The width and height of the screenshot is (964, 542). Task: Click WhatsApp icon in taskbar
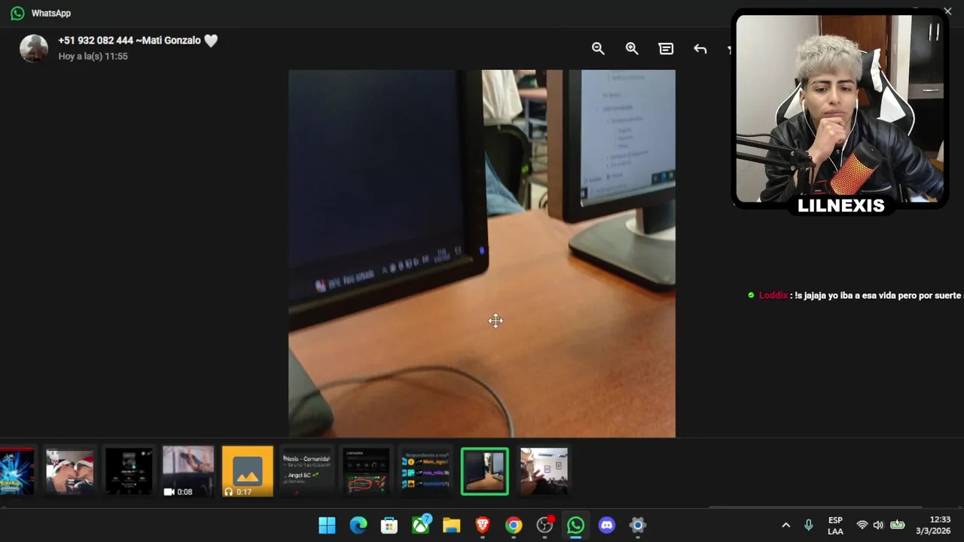point(575,525)
